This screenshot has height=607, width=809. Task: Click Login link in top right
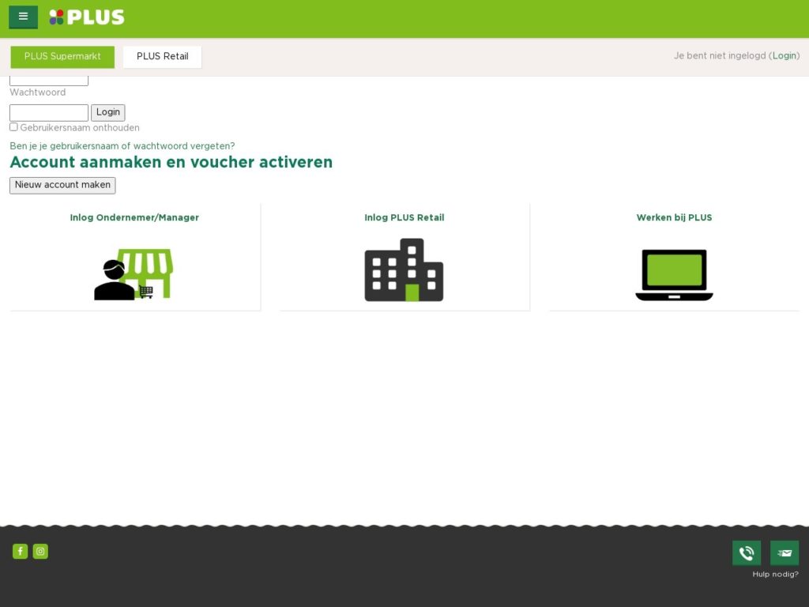[x=785, y=56]
